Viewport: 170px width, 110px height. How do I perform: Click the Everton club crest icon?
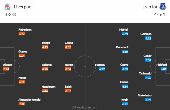point(163,7)
